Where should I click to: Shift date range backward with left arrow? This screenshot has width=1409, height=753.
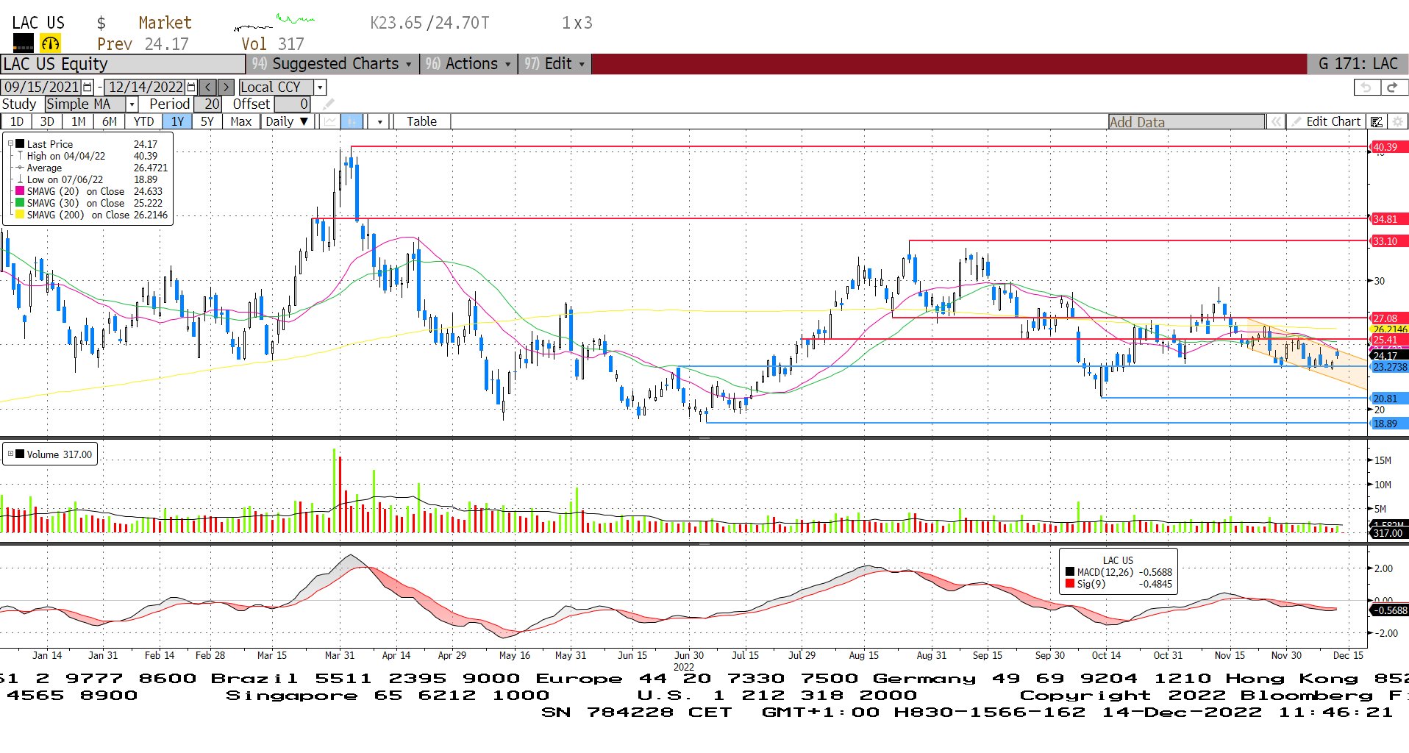208,87
